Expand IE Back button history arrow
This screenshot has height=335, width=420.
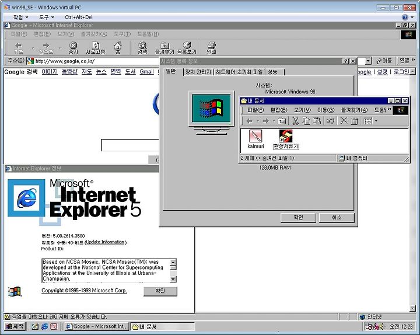point(33,48)
